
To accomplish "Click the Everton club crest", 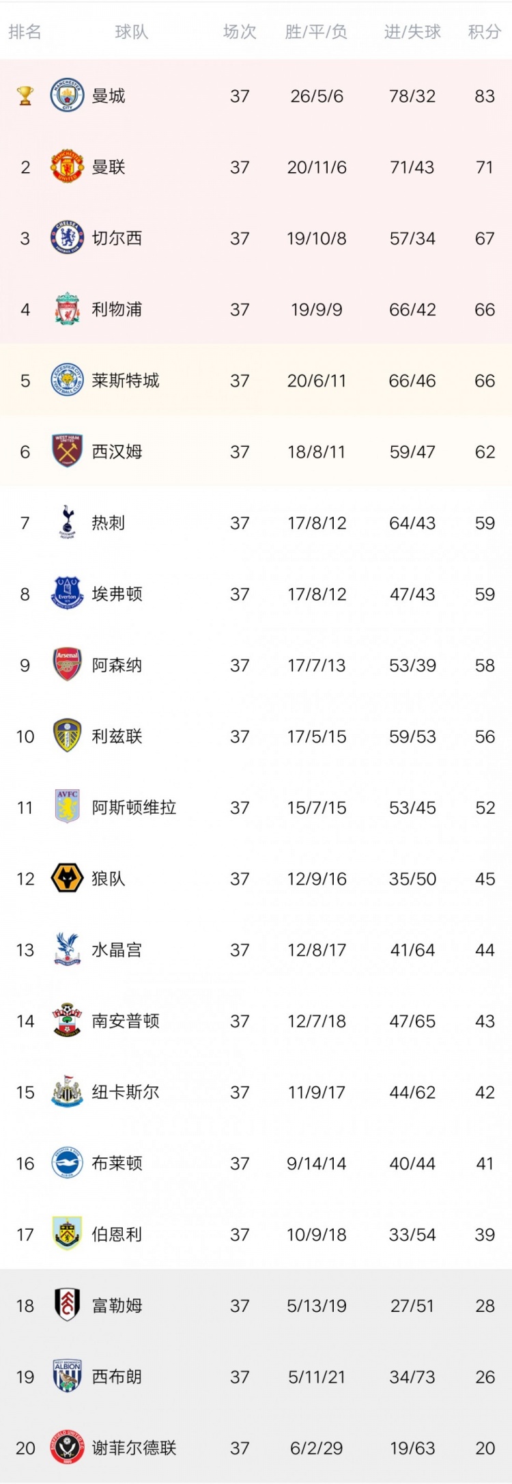I will [x=67, y=594].
